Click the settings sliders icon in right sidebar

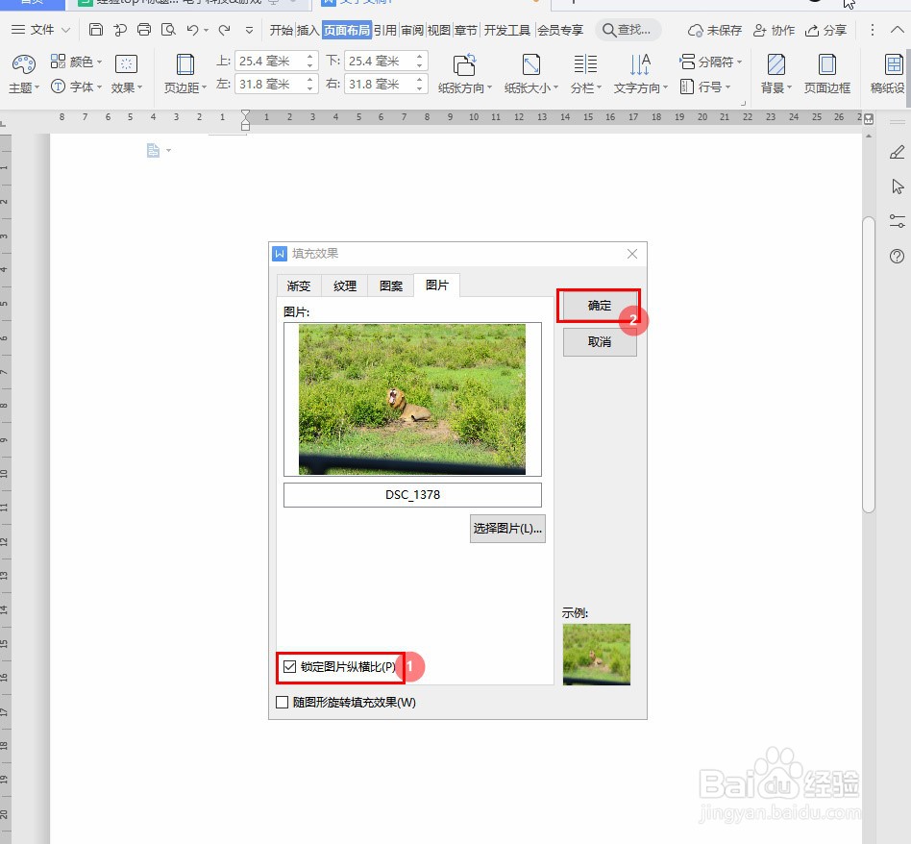coord(897,221)
